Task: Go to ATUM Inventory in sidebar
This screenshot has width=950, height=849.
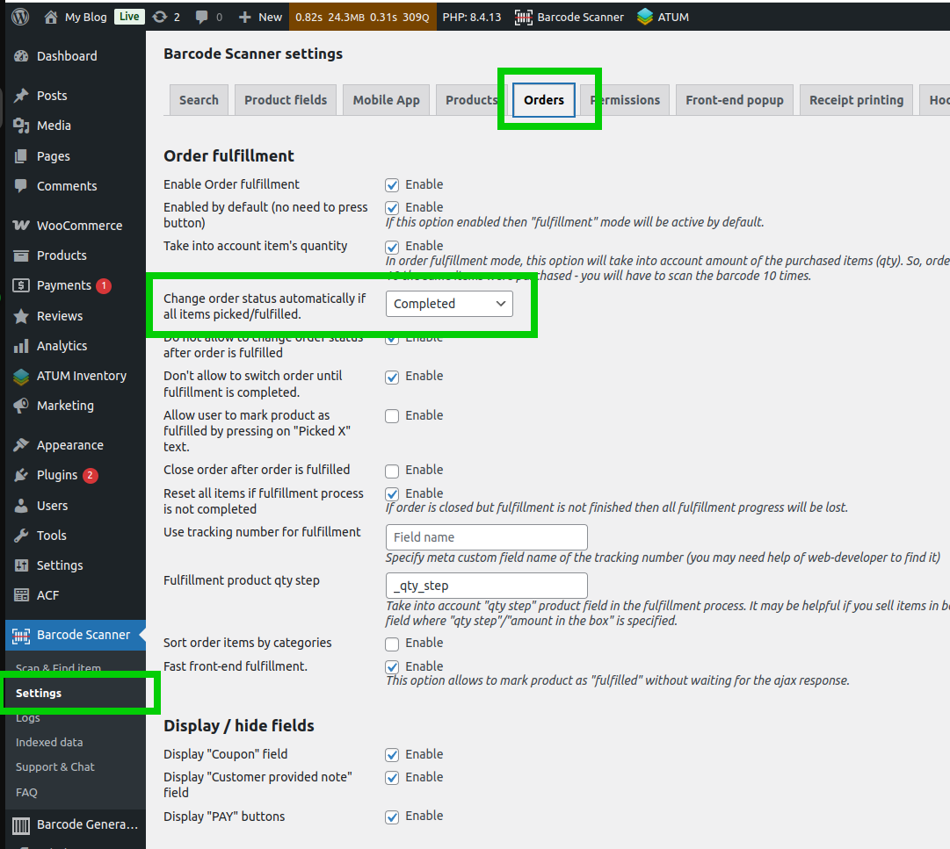Action: (81, 376)
